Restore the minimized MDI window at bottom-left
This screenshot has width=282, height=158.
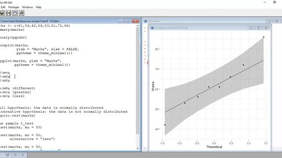8,155
